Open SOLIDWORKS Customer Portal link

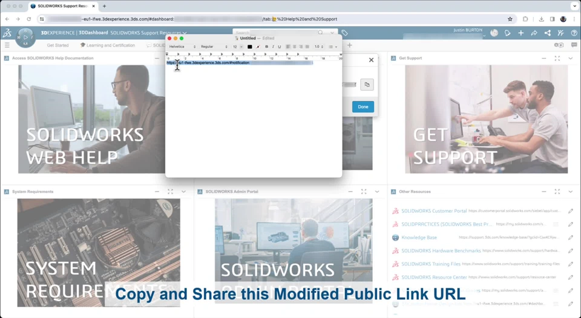(x=434, y=211)
